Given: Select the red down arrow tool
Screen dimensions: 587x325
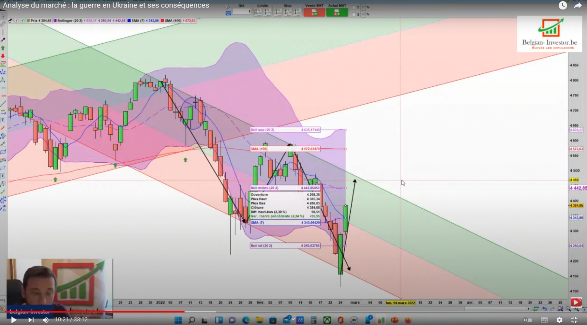Looking at the screenshot, I should pyautogui.click(x=3, y=56).
